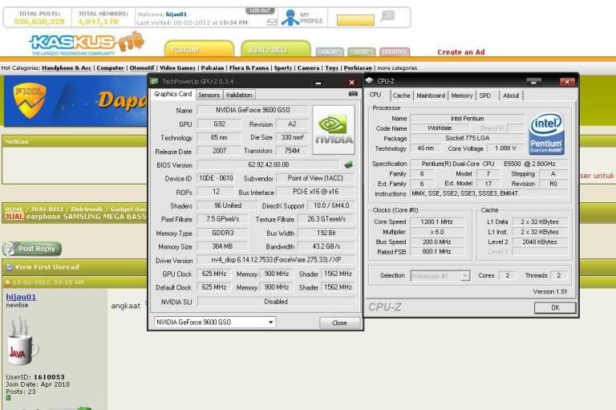Click the Create an Ad link

(x=461, y=52)
